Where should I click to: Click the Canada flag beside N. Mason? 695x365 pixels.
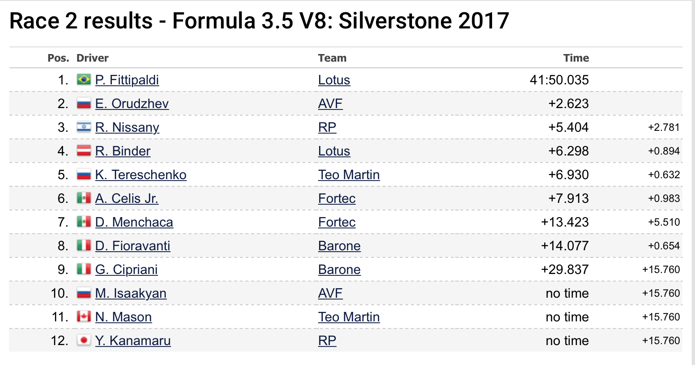pos(84,317)
